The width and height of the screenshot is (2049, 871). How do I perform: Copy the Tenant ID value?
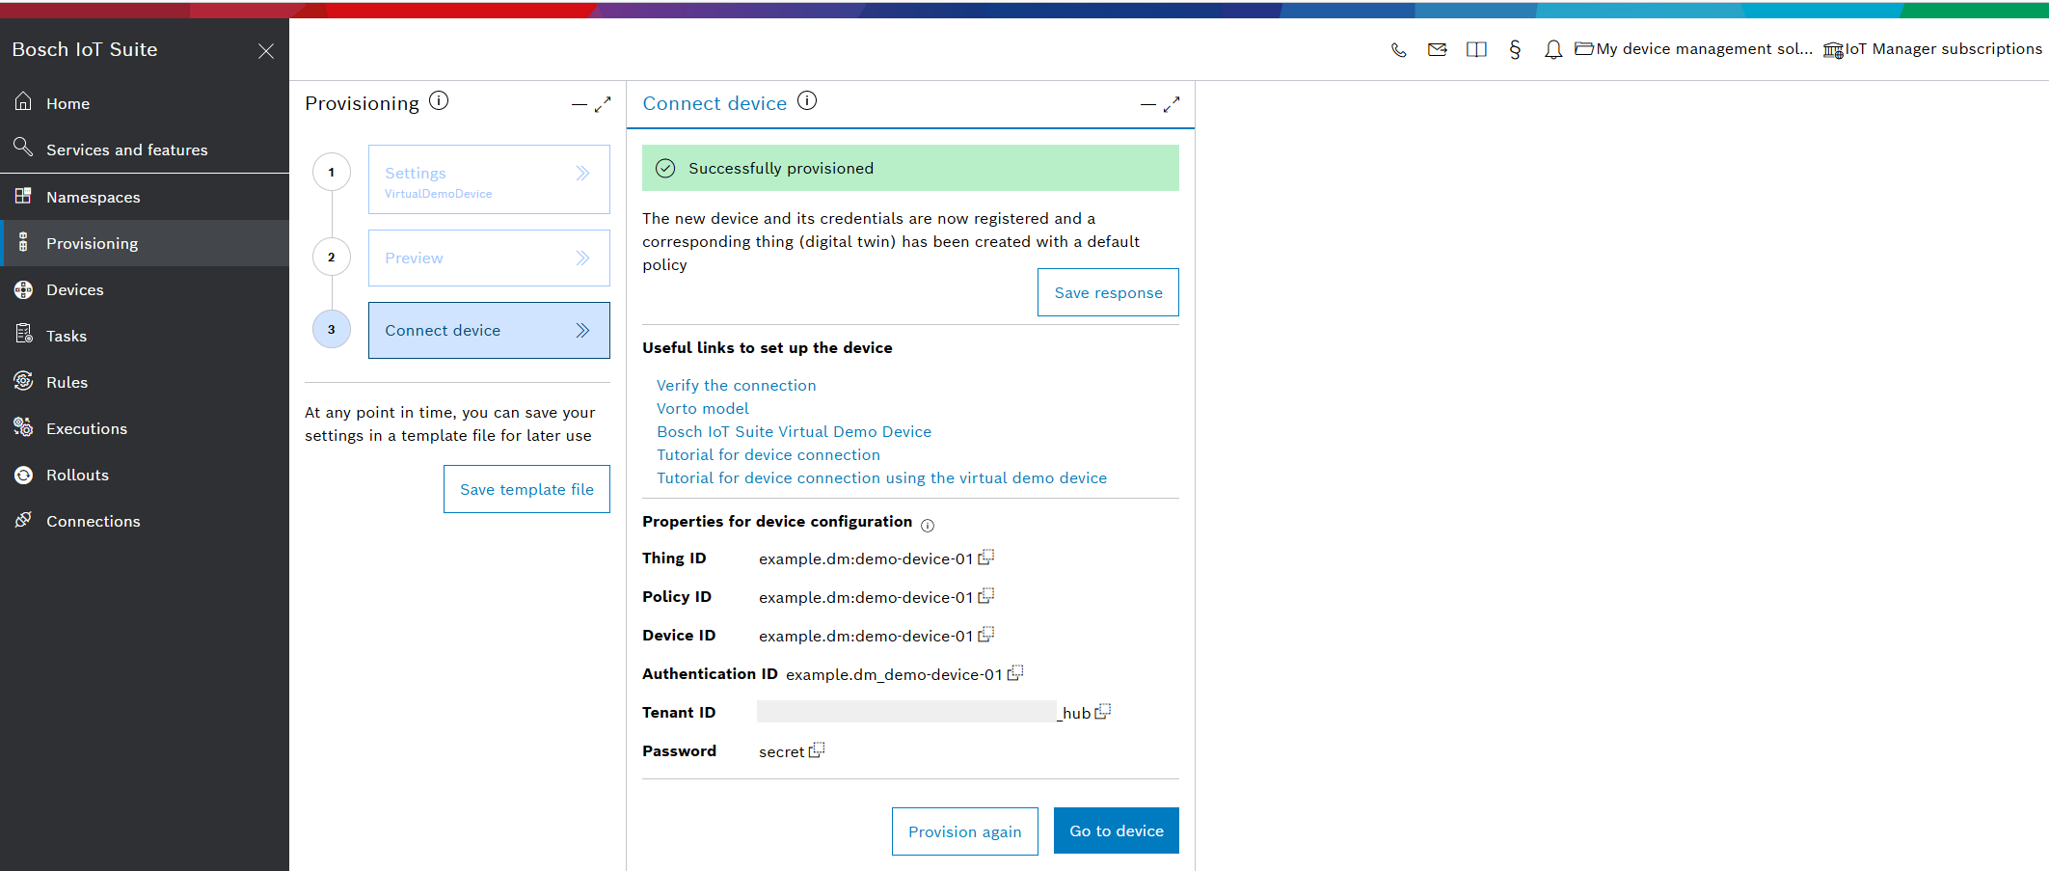1103,712
